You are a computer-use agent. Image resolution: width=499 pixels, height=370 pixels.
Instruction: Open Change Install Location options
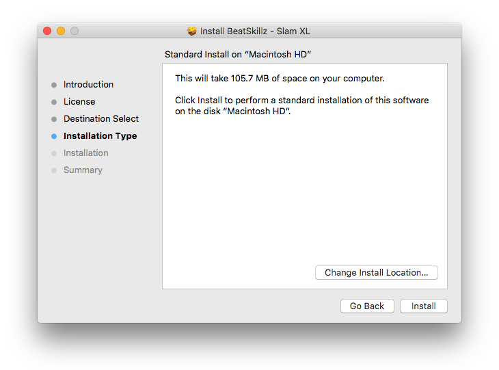(376, 272)
